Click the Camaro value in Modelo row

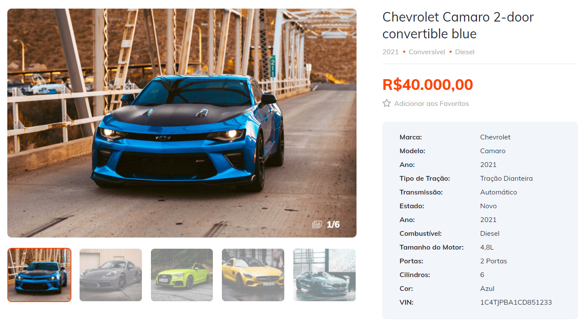coord(493,151)
